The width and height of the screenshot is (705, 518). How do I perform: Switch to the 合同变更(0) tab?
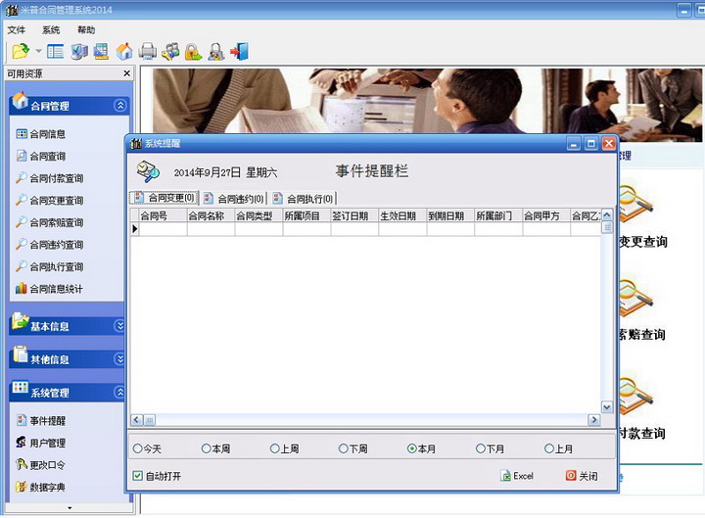pyautogui.click(x=164, y=198)
